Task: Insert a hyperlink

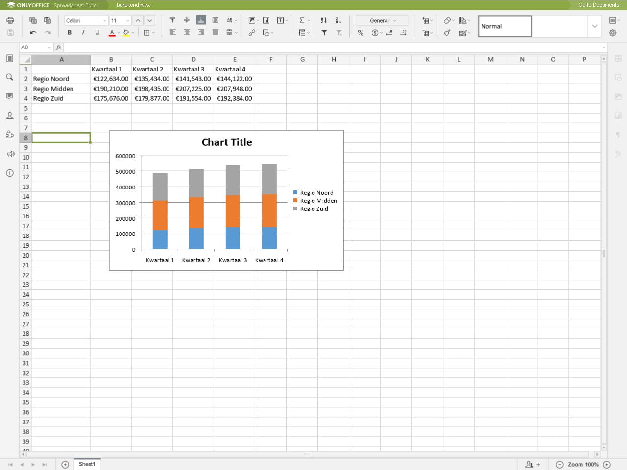Action: pyautogui.click(x=251, y=33)
